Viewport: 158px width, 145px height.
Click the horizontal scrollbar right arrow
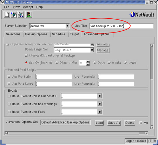[x=146, y=133]
